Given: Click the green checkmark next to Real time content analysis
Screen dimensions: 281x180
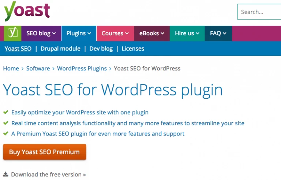Looking at the screenshot, I should [x=6, y=123].
